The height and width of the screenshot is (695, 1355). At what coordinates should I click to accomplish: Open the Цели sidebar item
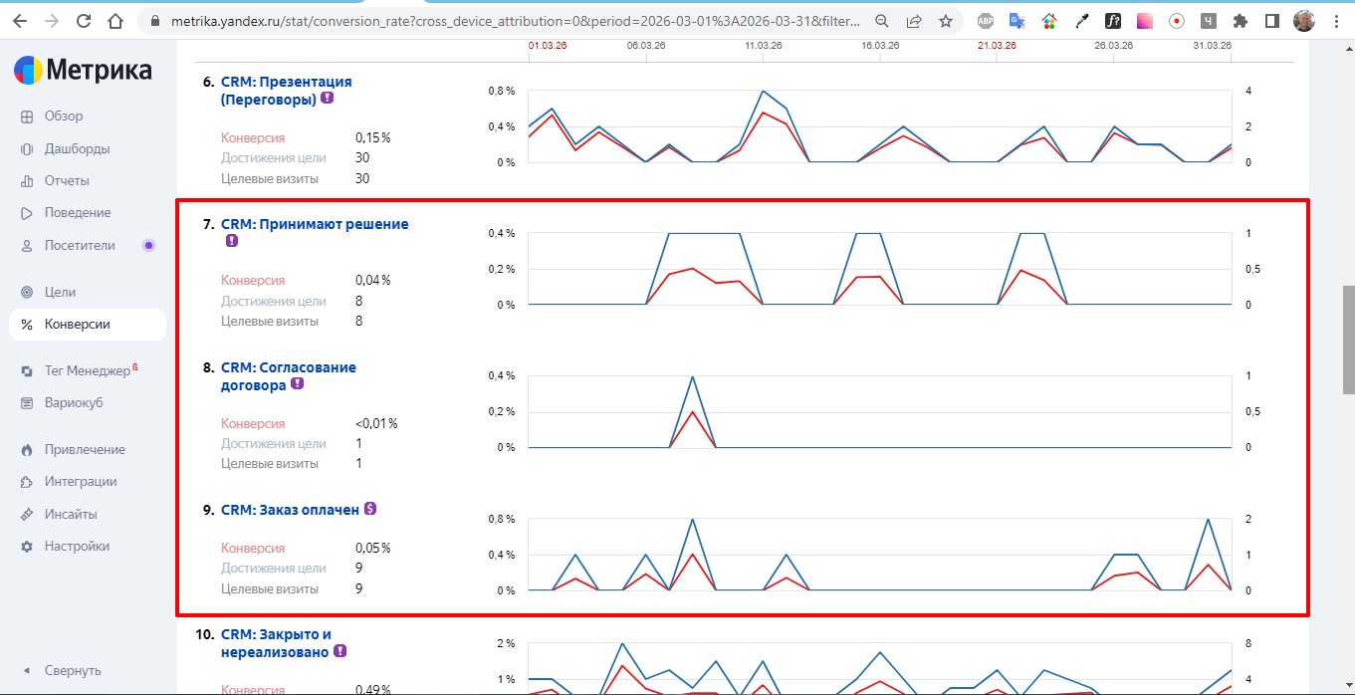click(60, 292)
